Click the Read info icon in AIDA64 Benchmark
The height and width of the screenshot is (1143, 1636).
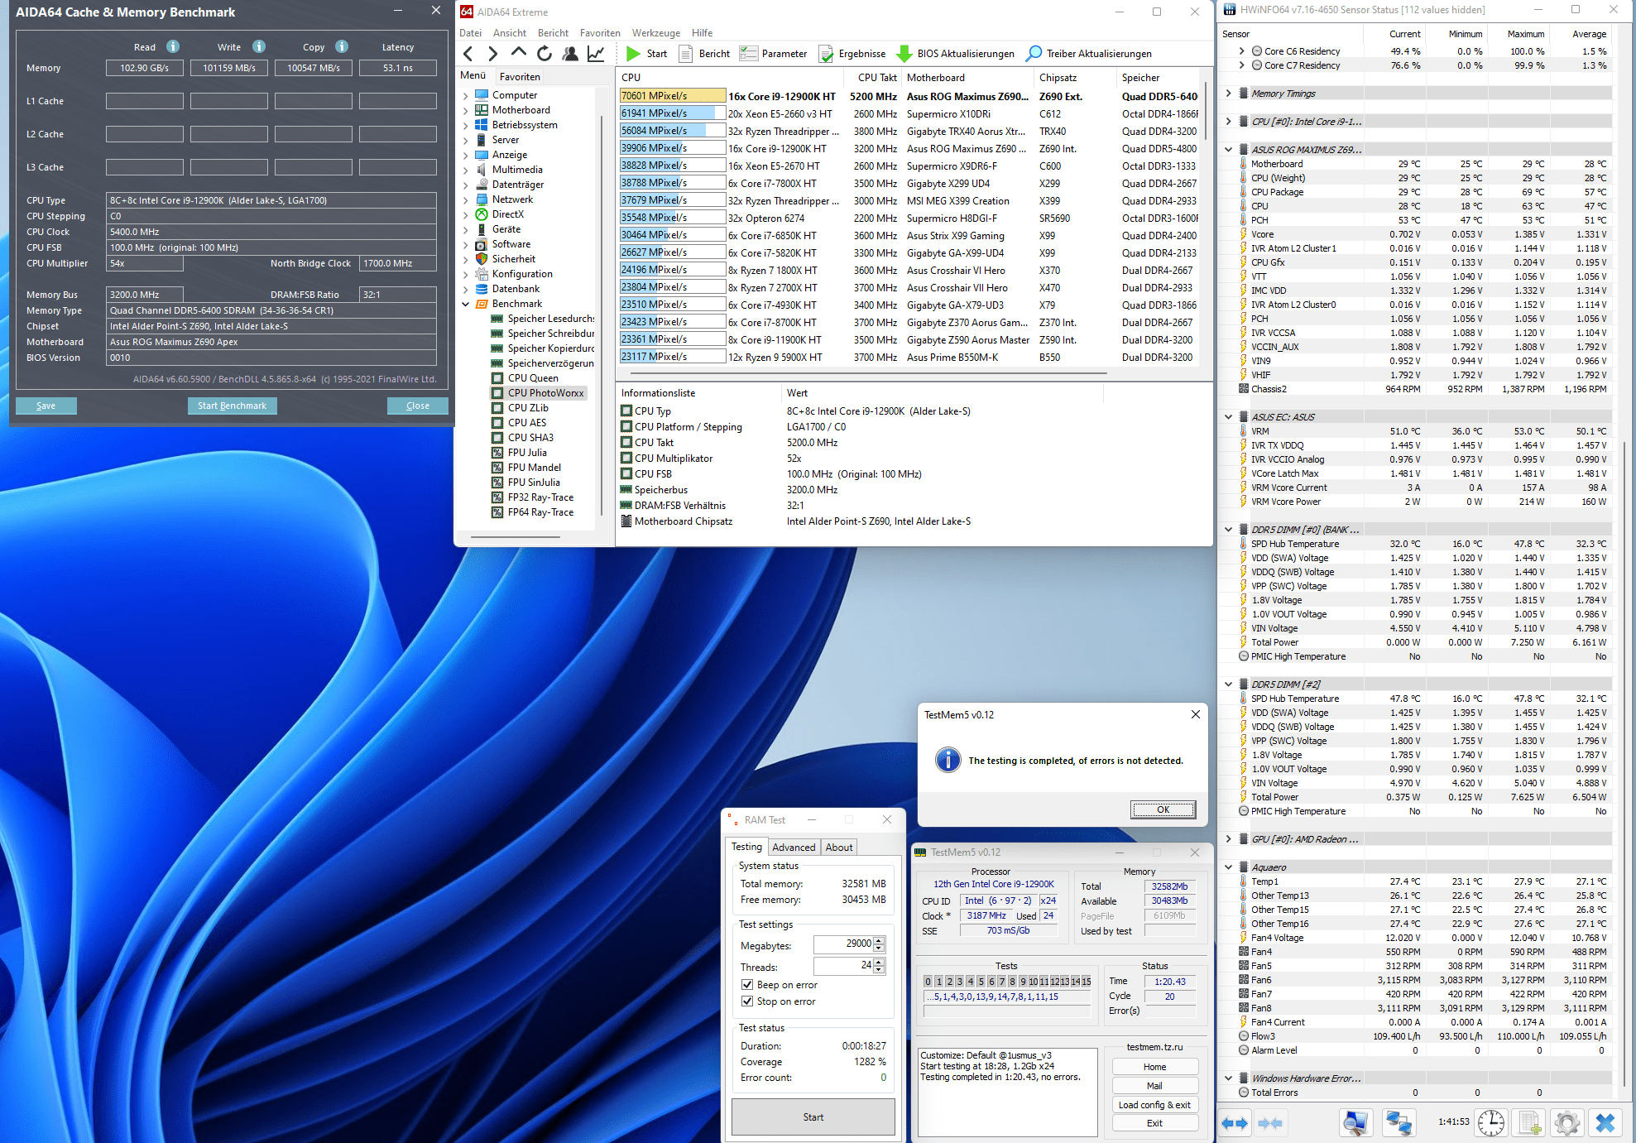(173, 47)
